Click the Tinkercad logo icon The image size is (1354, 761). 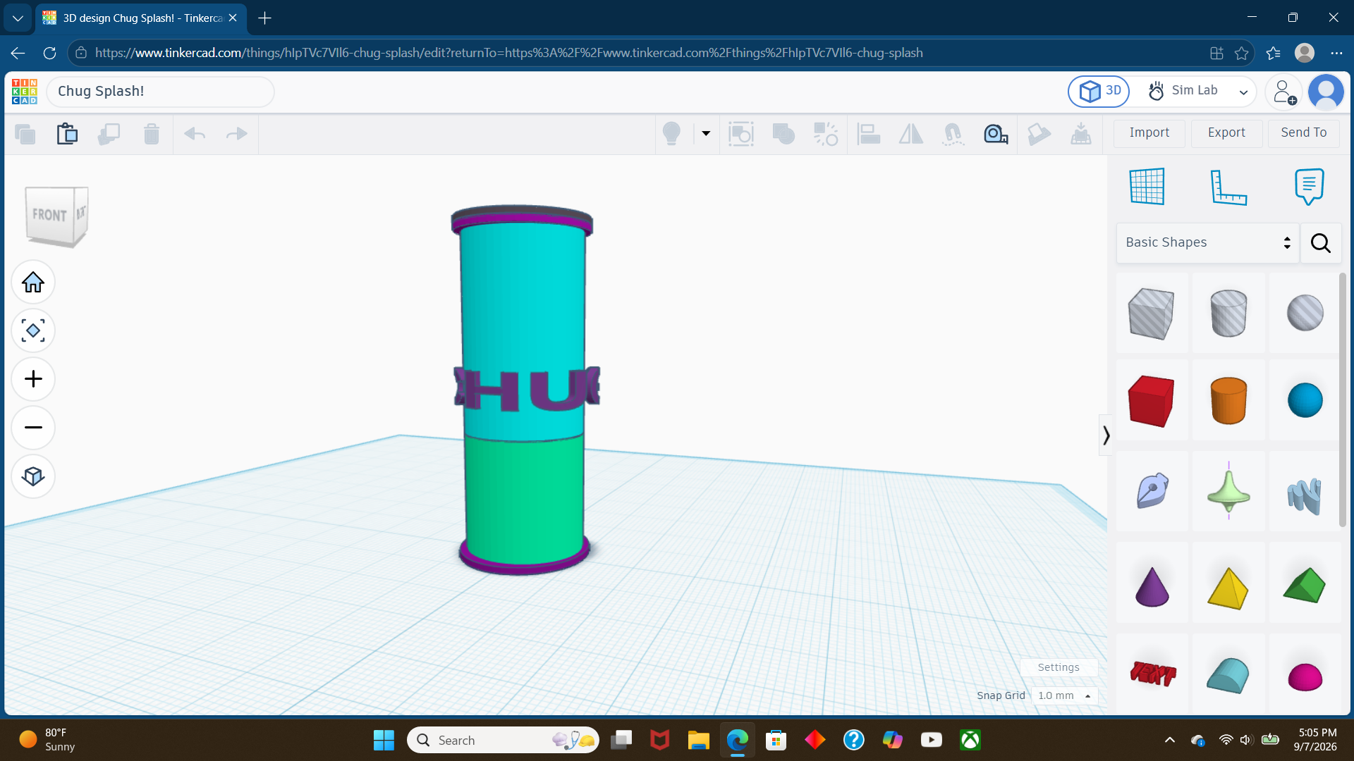(x=25, y=92)
